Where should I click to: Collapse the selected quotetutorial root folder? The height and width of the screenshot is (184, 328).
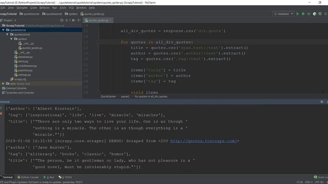[x=4, y=30]
